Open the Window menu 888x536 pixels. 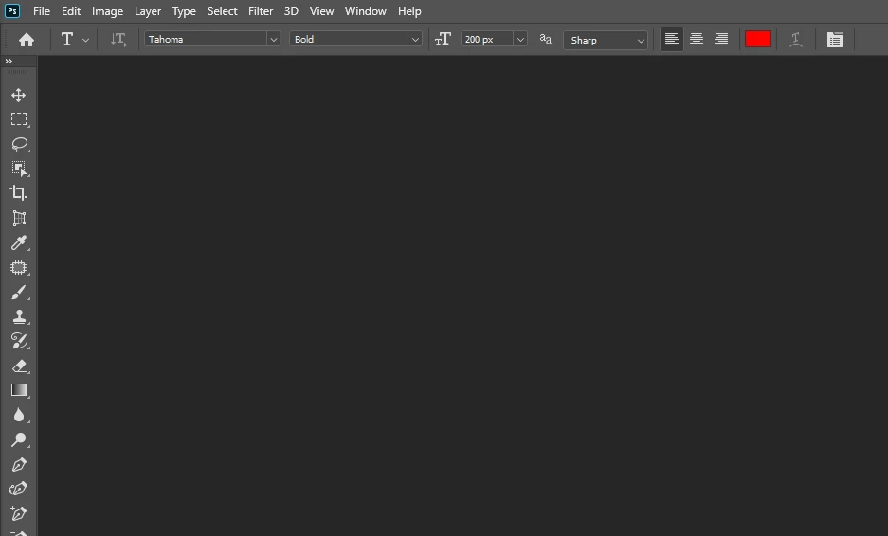(365, 11)
